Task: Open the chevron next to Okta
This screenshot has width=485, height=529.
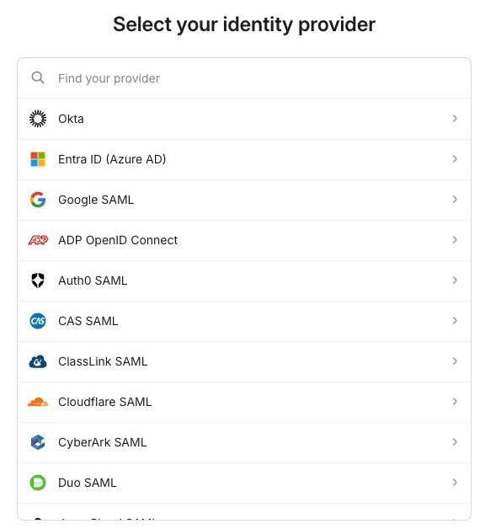Action: pos(455,119)
